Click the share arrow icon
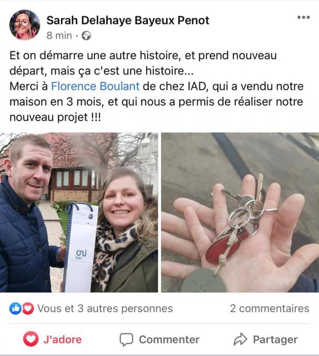This screenshot has width=319, height=356. point(240,339)
